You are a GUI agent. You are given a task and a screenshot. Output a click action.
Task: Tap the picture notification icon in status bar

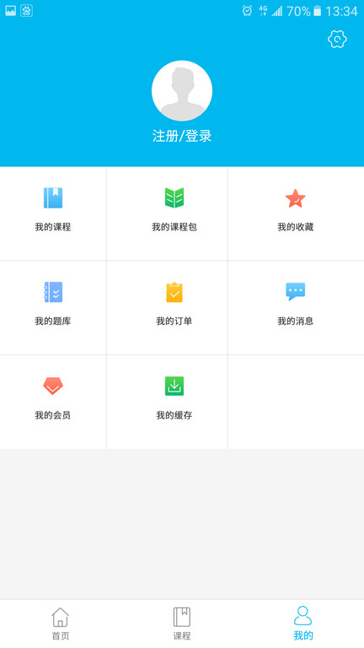click(11, 11)
